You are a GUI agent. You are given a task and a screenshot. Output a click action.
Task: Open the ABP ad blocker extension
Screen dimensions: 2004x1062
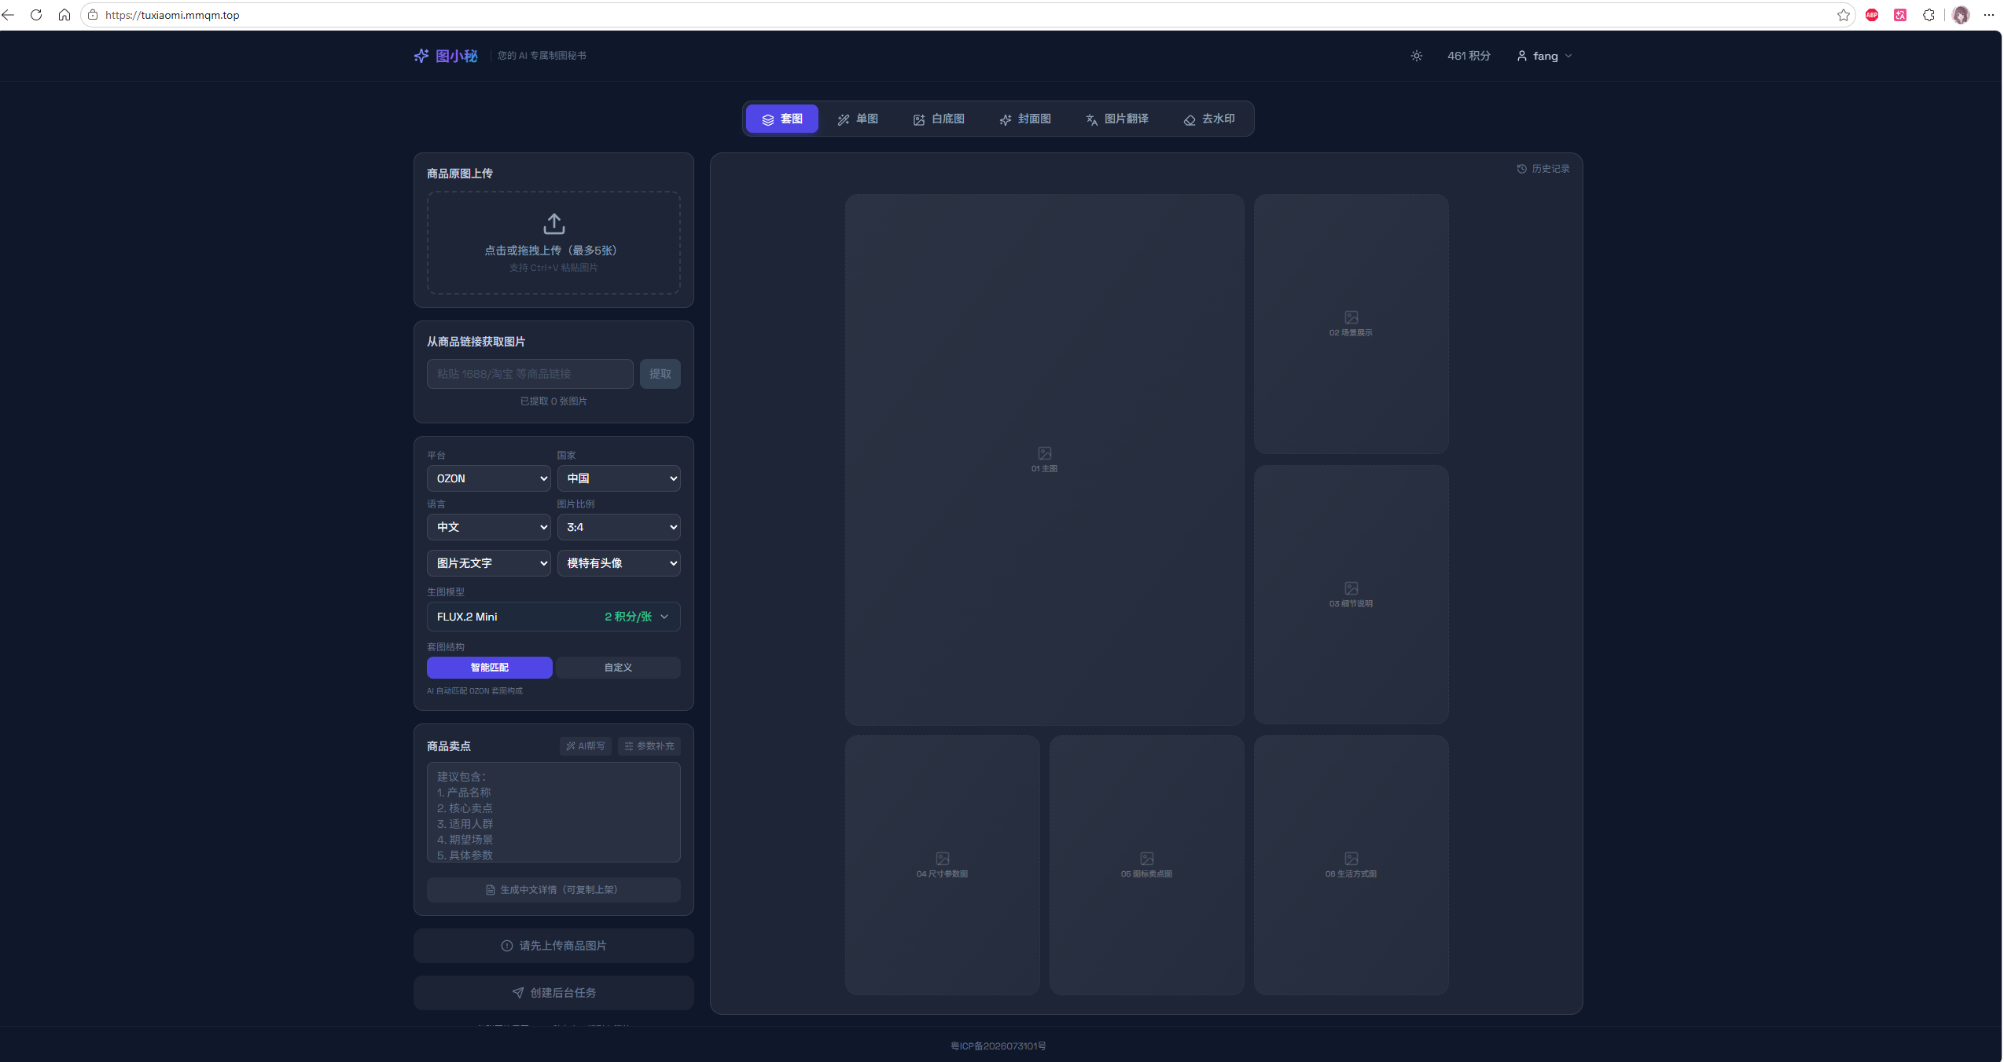coord(1872,15)
